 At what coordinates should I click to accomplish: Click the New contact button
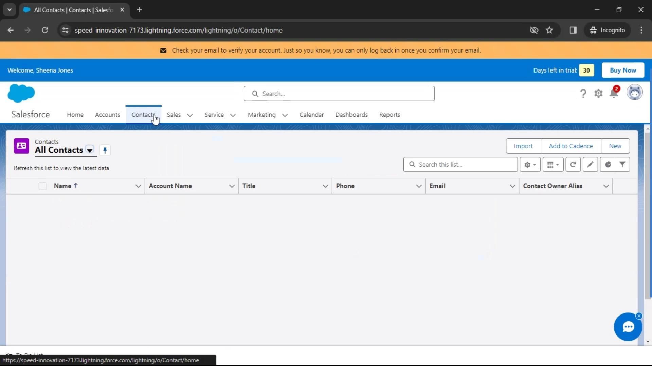pyautogui.click(x=615, y=146)
